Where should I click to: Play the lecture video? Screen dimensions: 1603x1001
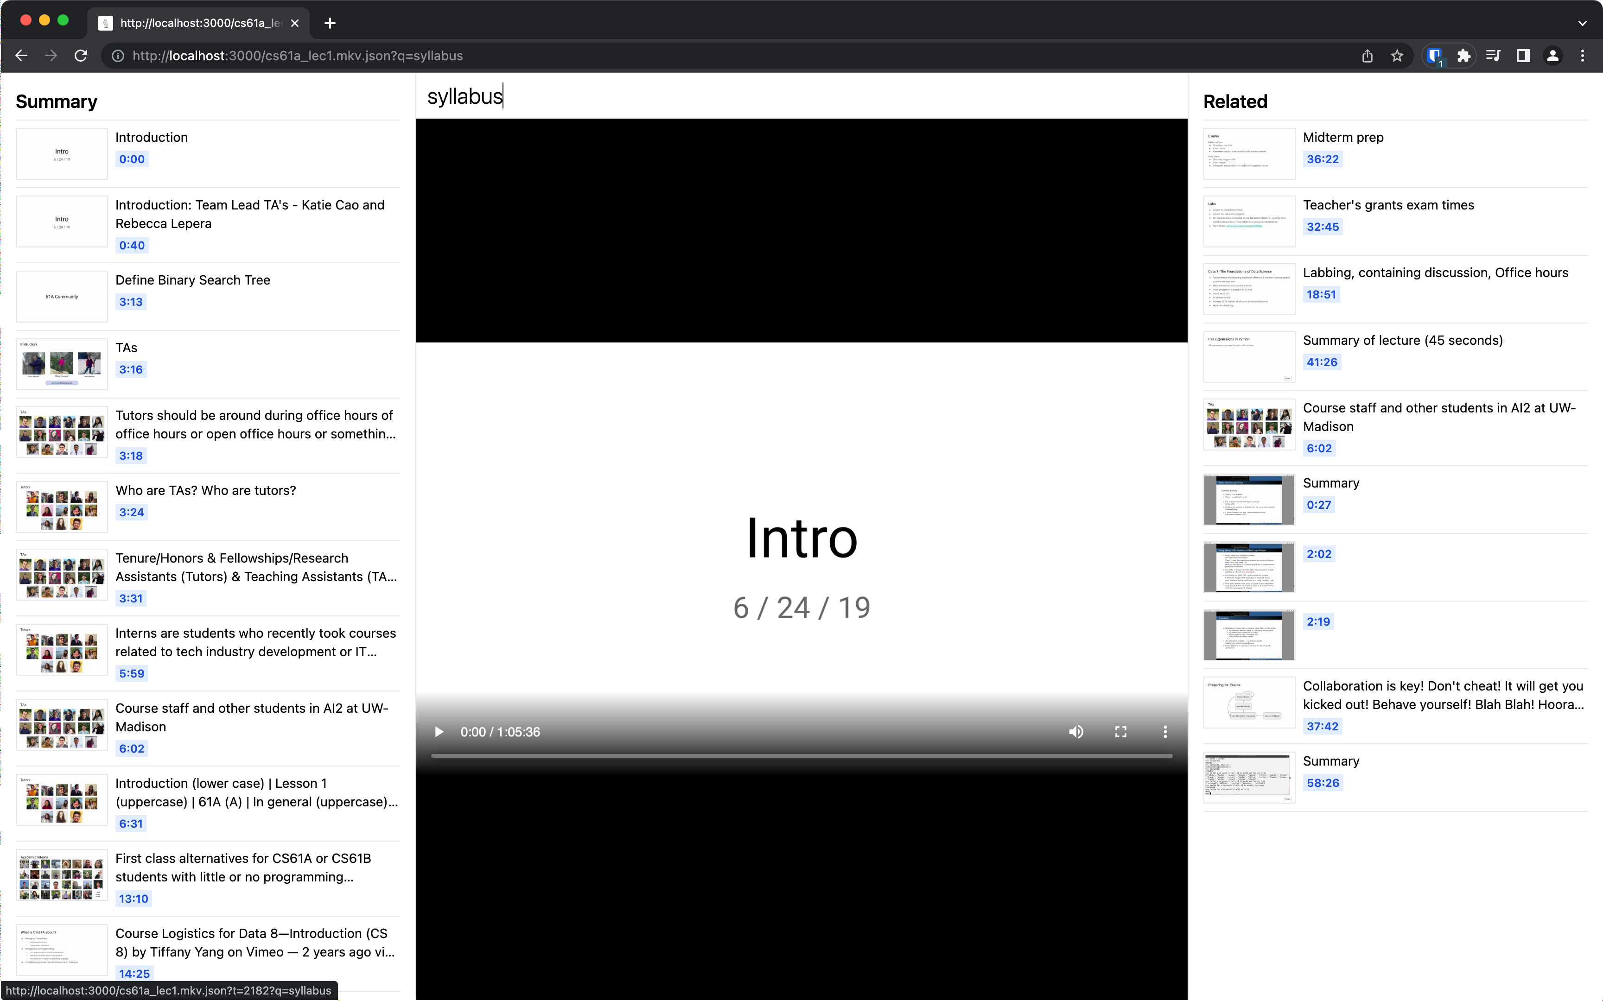point(439,732)
